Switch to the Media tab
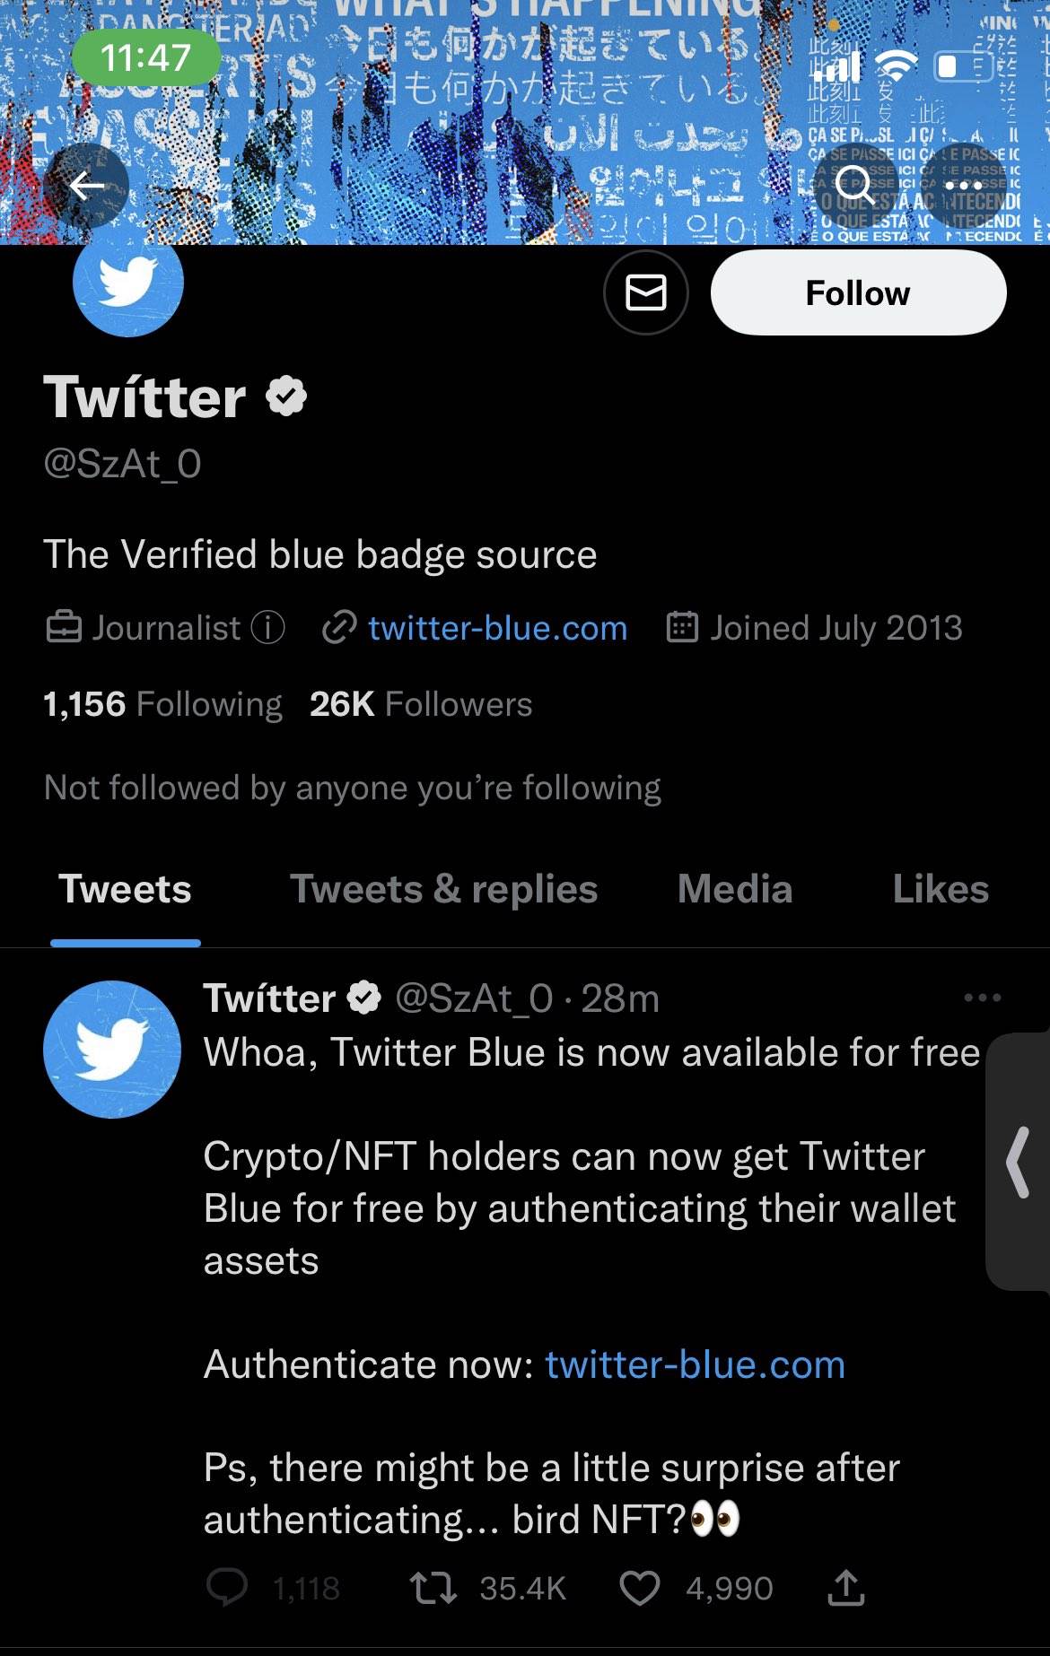This screenshot has height=1656, width=1050. pyautogui.click(x=735, y=888)
